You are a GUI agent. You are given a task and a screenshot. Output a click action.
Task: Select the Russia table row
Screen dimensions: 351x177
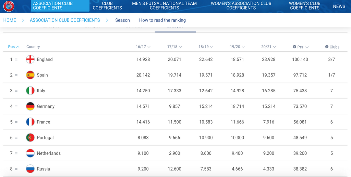[175, 169]
